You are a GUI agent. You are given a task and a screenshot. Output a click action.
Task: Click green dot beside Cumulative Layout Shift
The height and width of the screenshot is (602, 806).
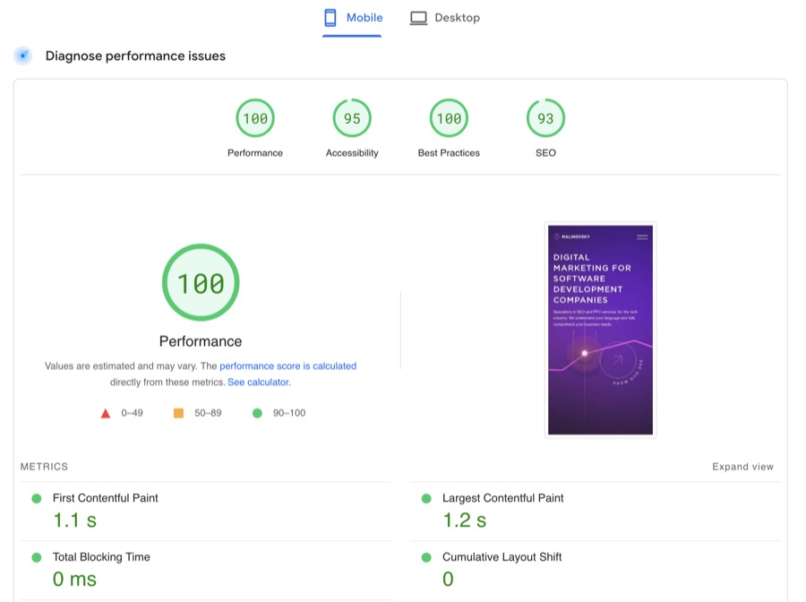tap(426, 557)
